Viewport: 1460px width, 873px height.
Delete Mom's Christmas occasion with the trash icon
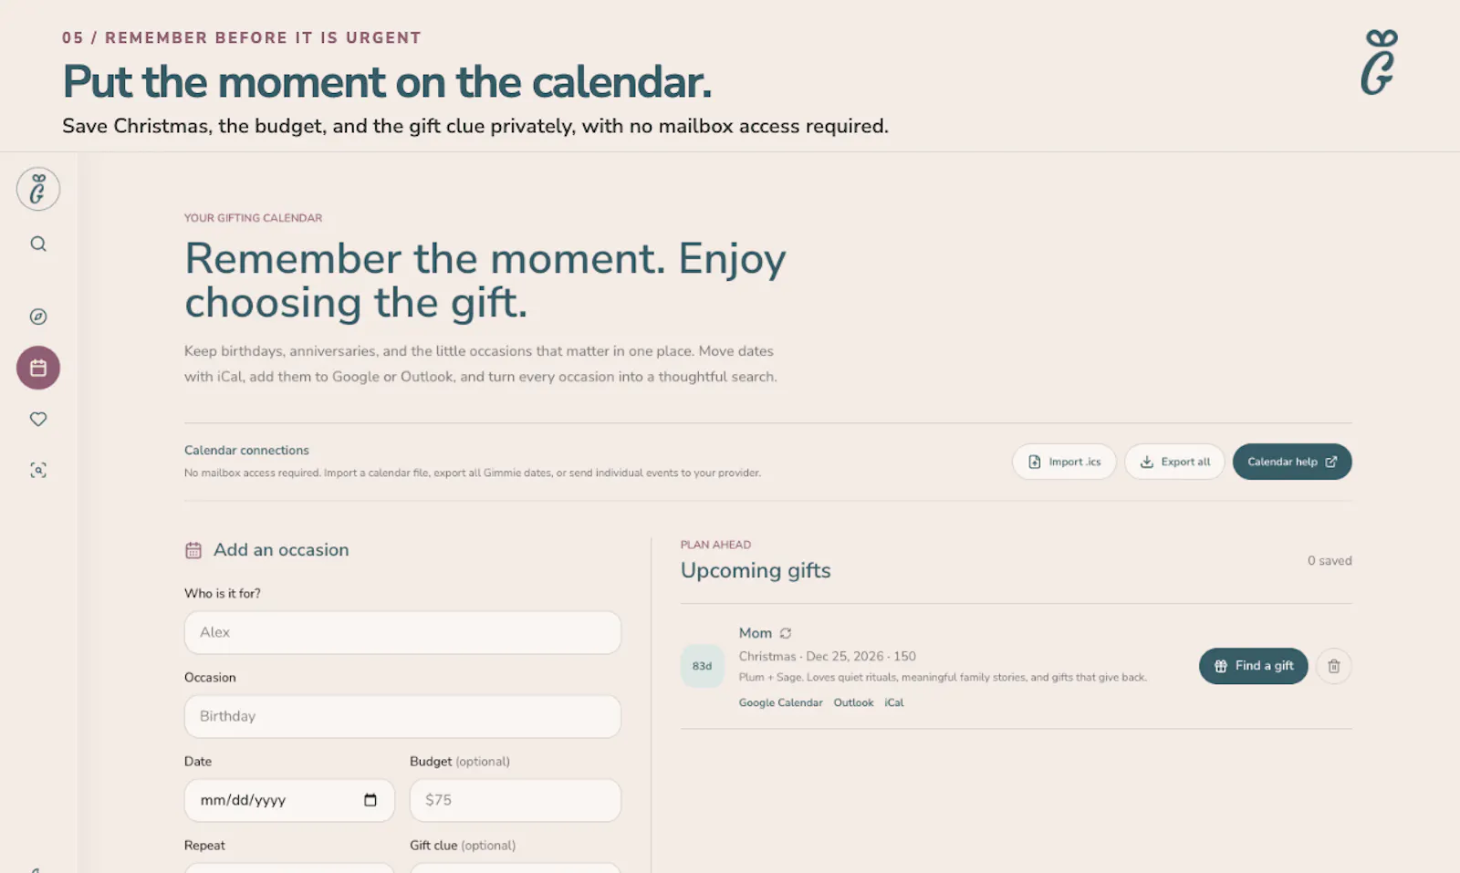click(x=1333, y=666)
